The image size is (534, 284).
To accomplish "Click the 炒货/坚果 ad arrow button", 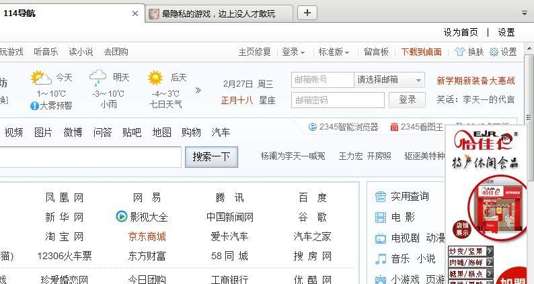I will (490, 251).
